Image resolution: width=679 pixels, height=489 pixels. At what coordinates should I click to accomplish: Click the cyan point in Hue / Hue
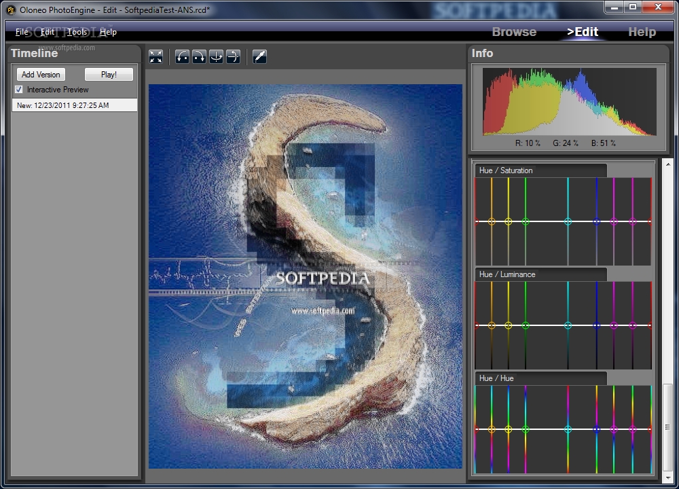568,429
